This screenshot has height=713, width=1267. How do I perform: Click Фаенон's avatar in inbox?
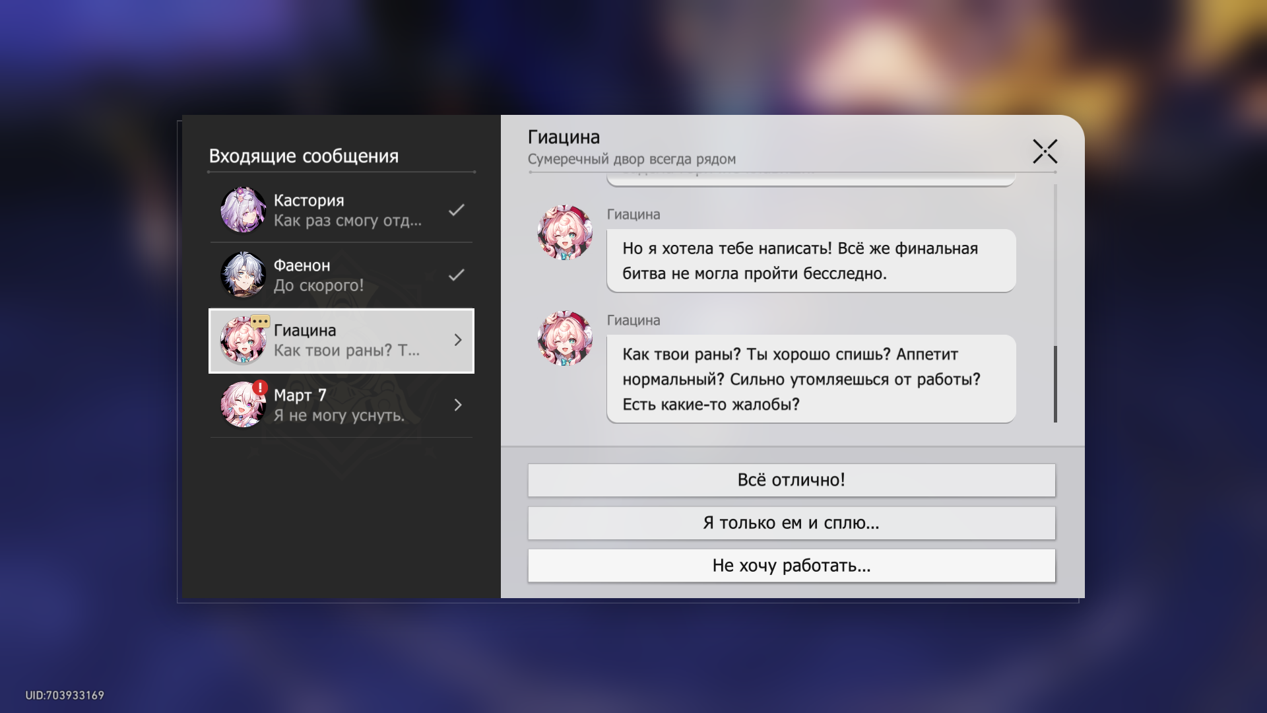(242, 275)
